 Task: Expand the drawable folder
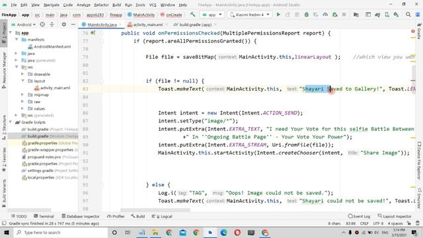(x=22, y=74)
